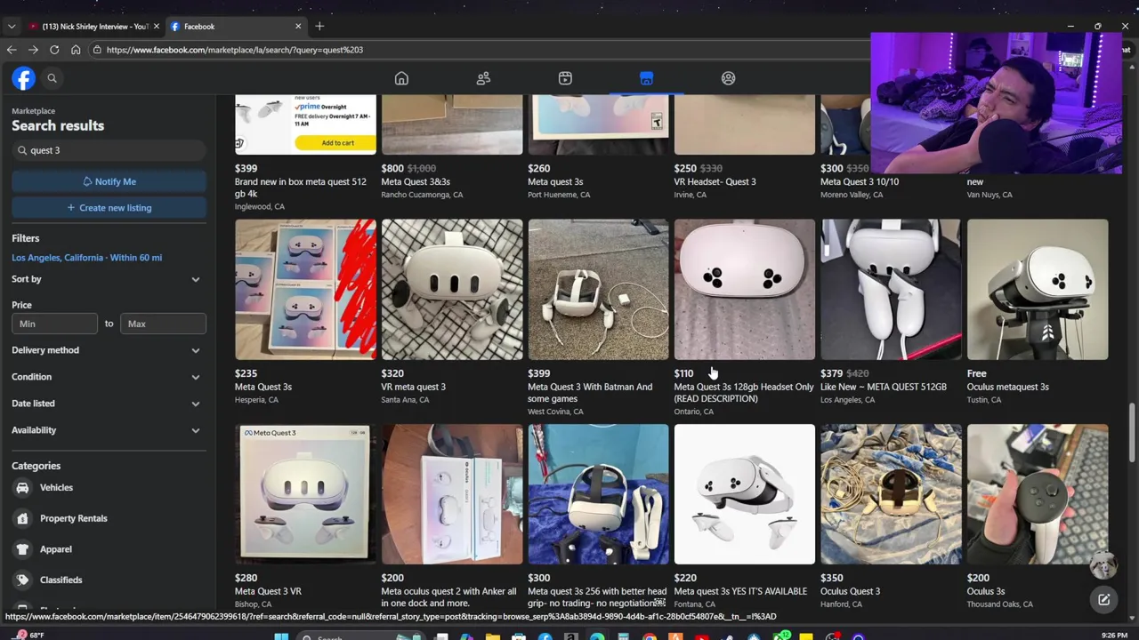Open the $235 Meta Quest 3s Hesperia thumbnail
This screenshot has height=640, width=1139.
tap(305, 290)
